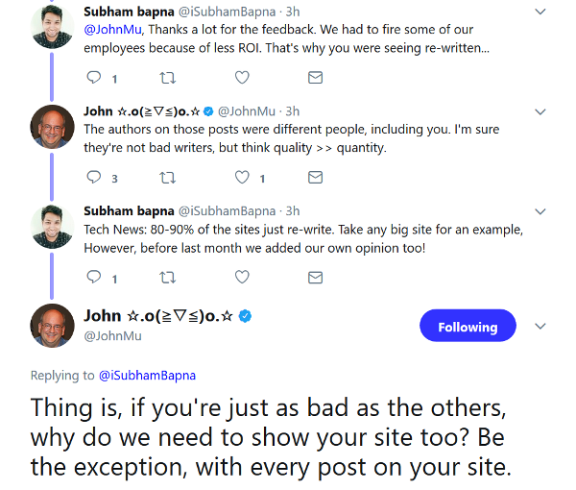Viewport: 576px width, 490px height.
Task: Like John's tweet about different authors
Action: 242,178
